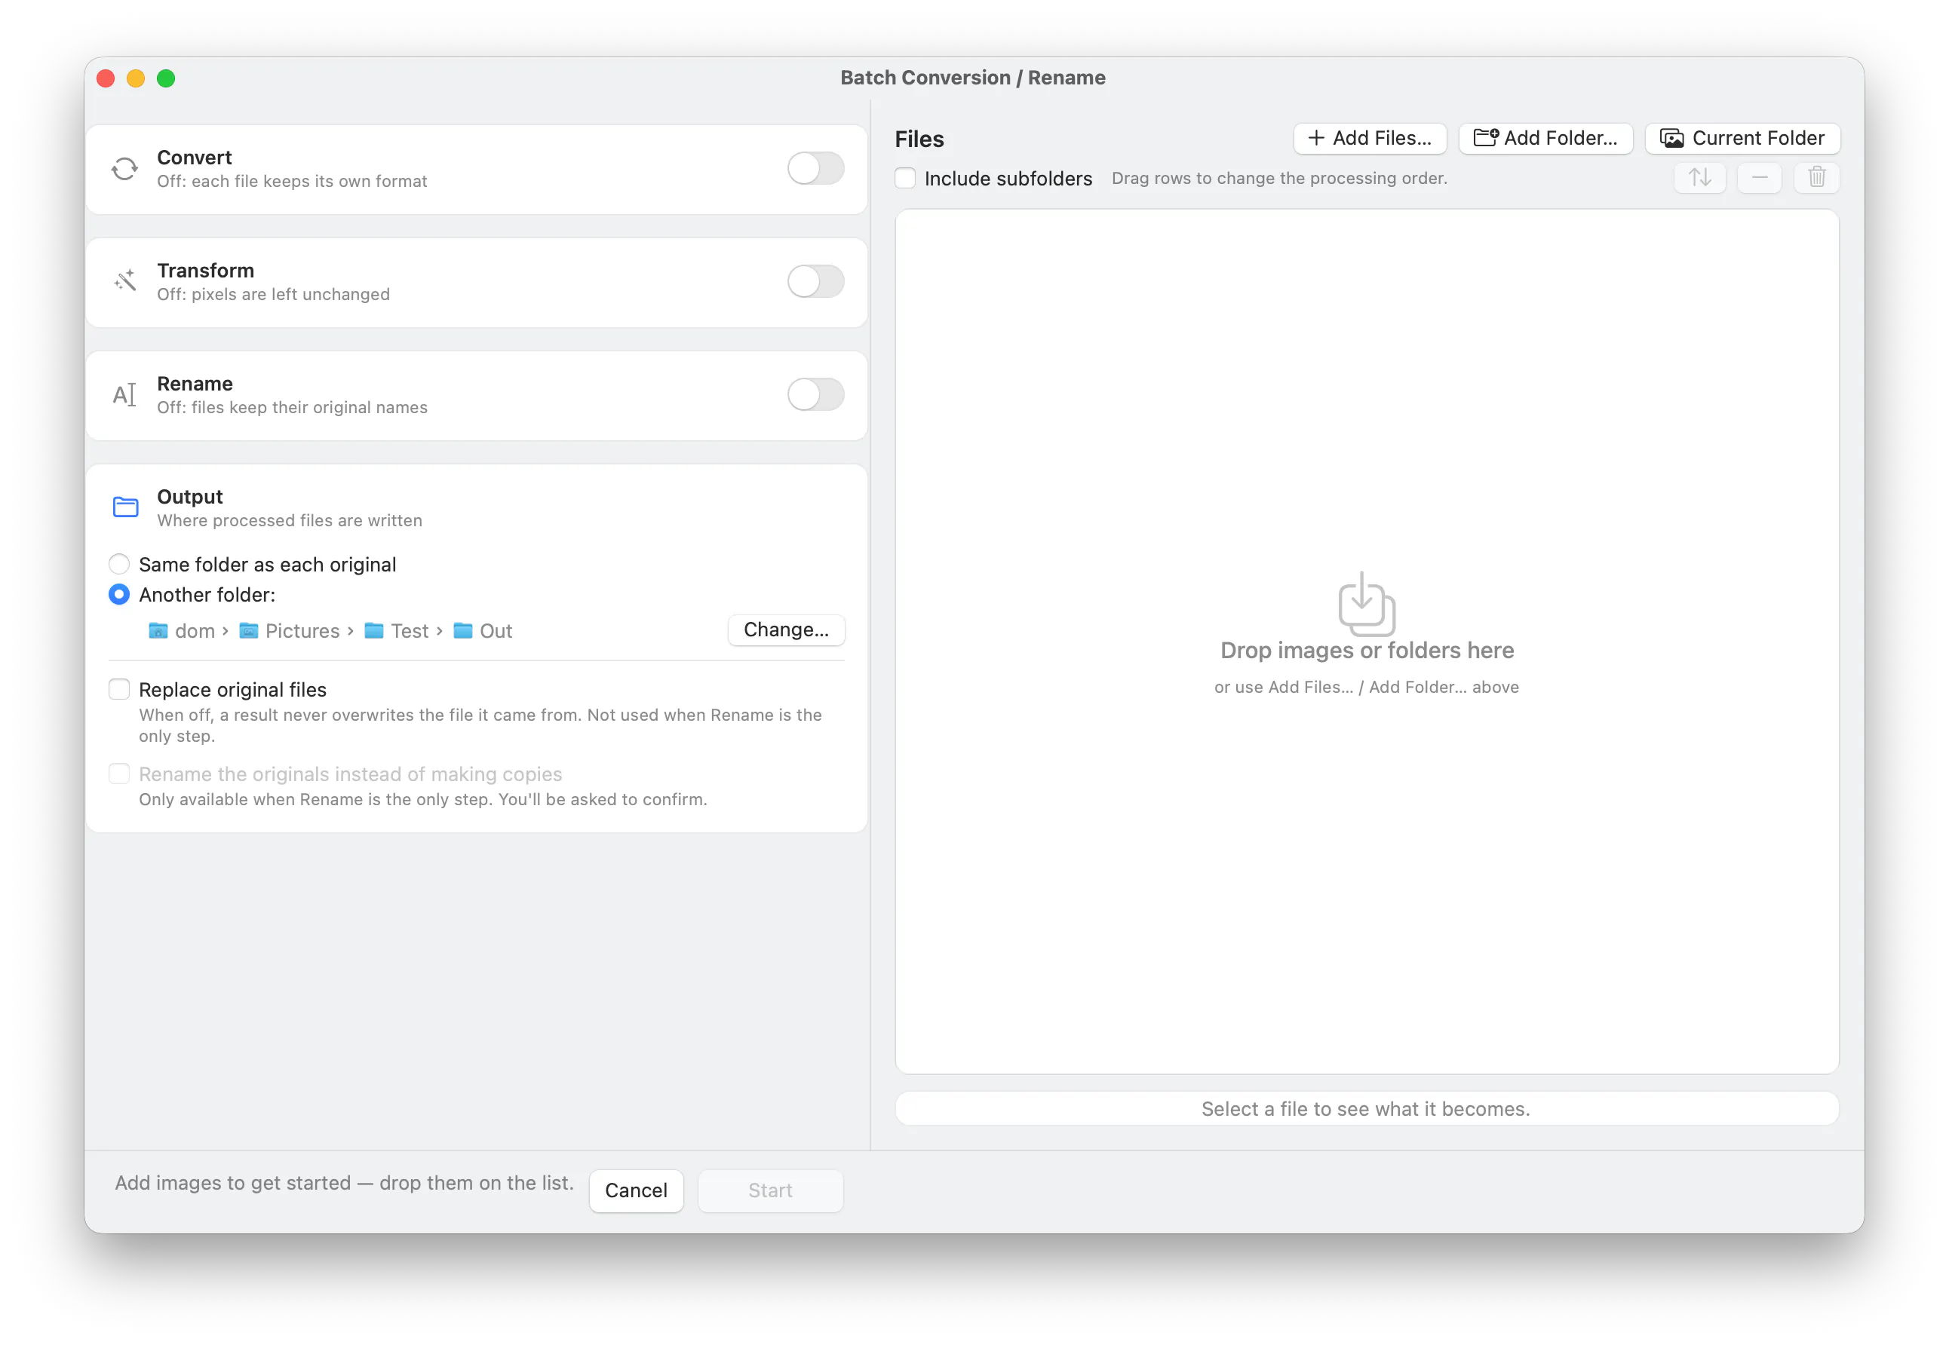Screen dimensions: 1949x1345
Task: Click the Add Folder button
Action: (1545, 138)
